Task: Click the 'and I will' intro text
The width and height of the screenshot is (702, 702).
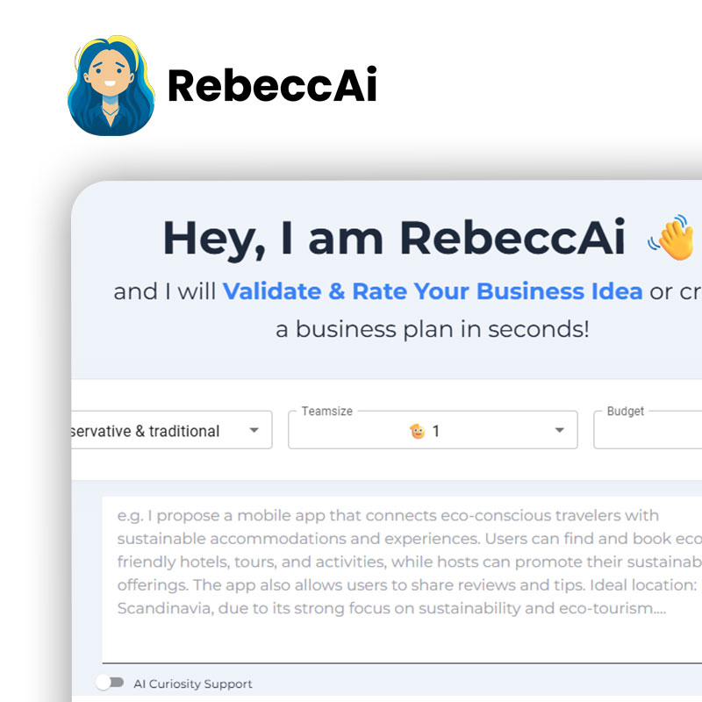Action: click(165, 291)
